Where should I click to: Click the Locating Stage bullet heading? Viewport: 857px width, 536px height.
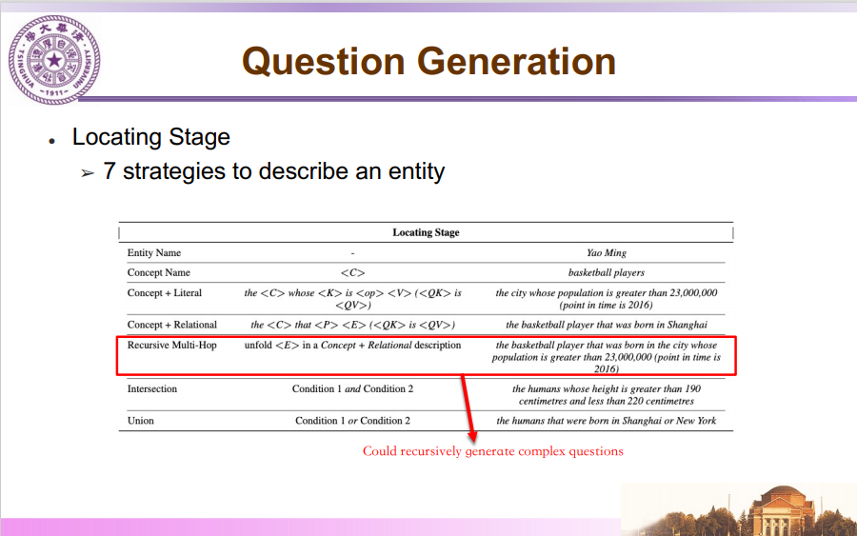[x=150, y=136]
